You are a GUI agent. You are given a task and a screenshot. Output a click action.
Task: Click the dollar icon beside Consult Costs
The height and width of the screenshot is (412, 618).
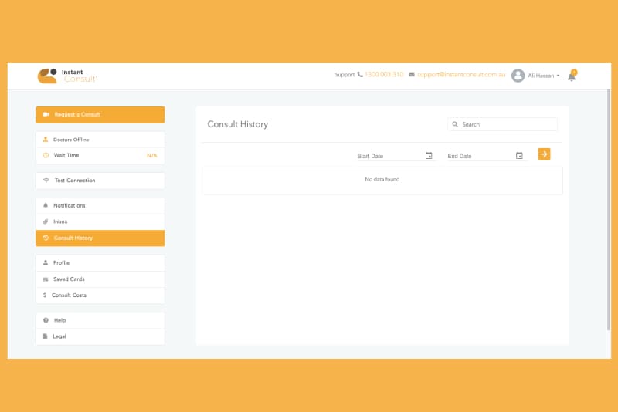coord(45,295)
